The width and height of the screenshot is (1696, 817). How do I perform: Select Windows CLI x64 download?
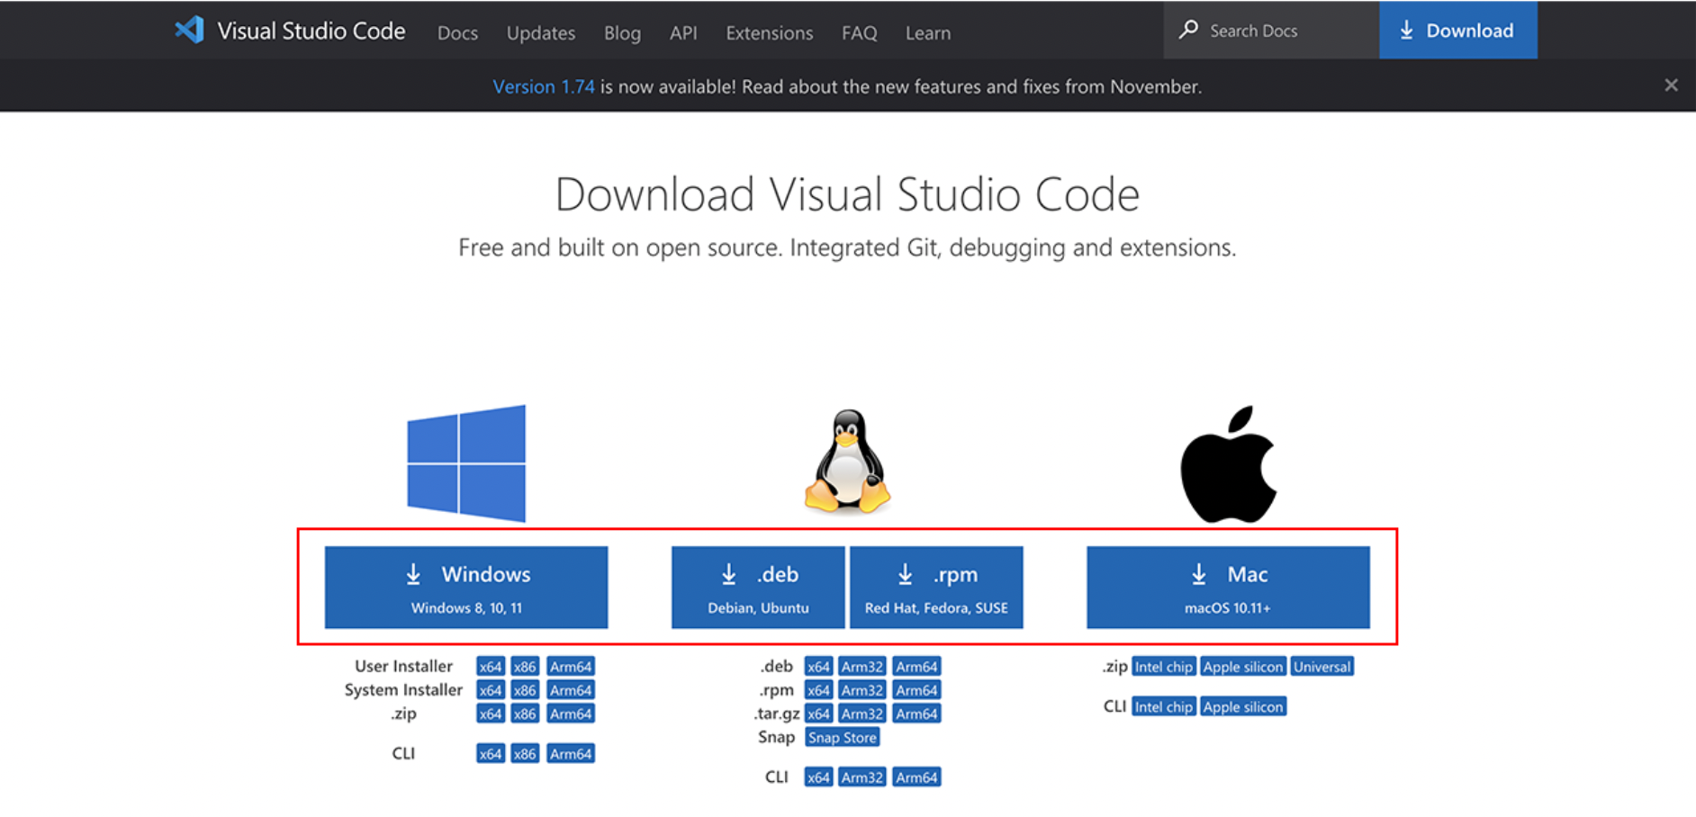pos(490,753)
